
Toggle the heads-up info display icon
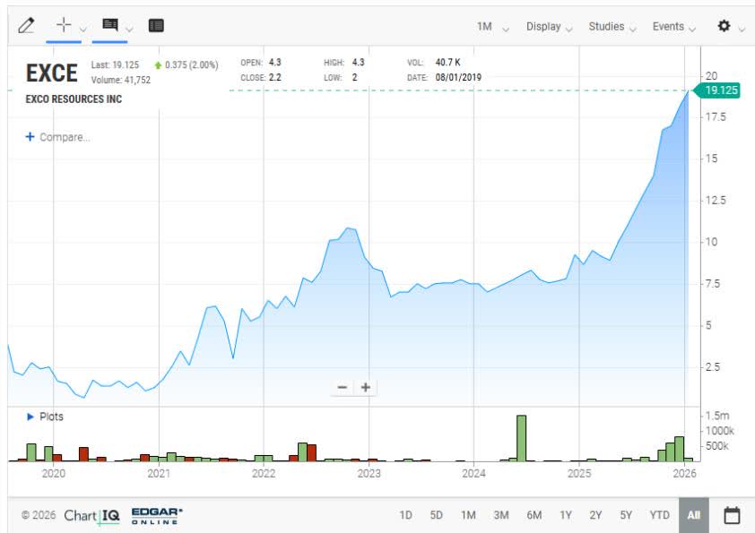click(x=109, y=24)
